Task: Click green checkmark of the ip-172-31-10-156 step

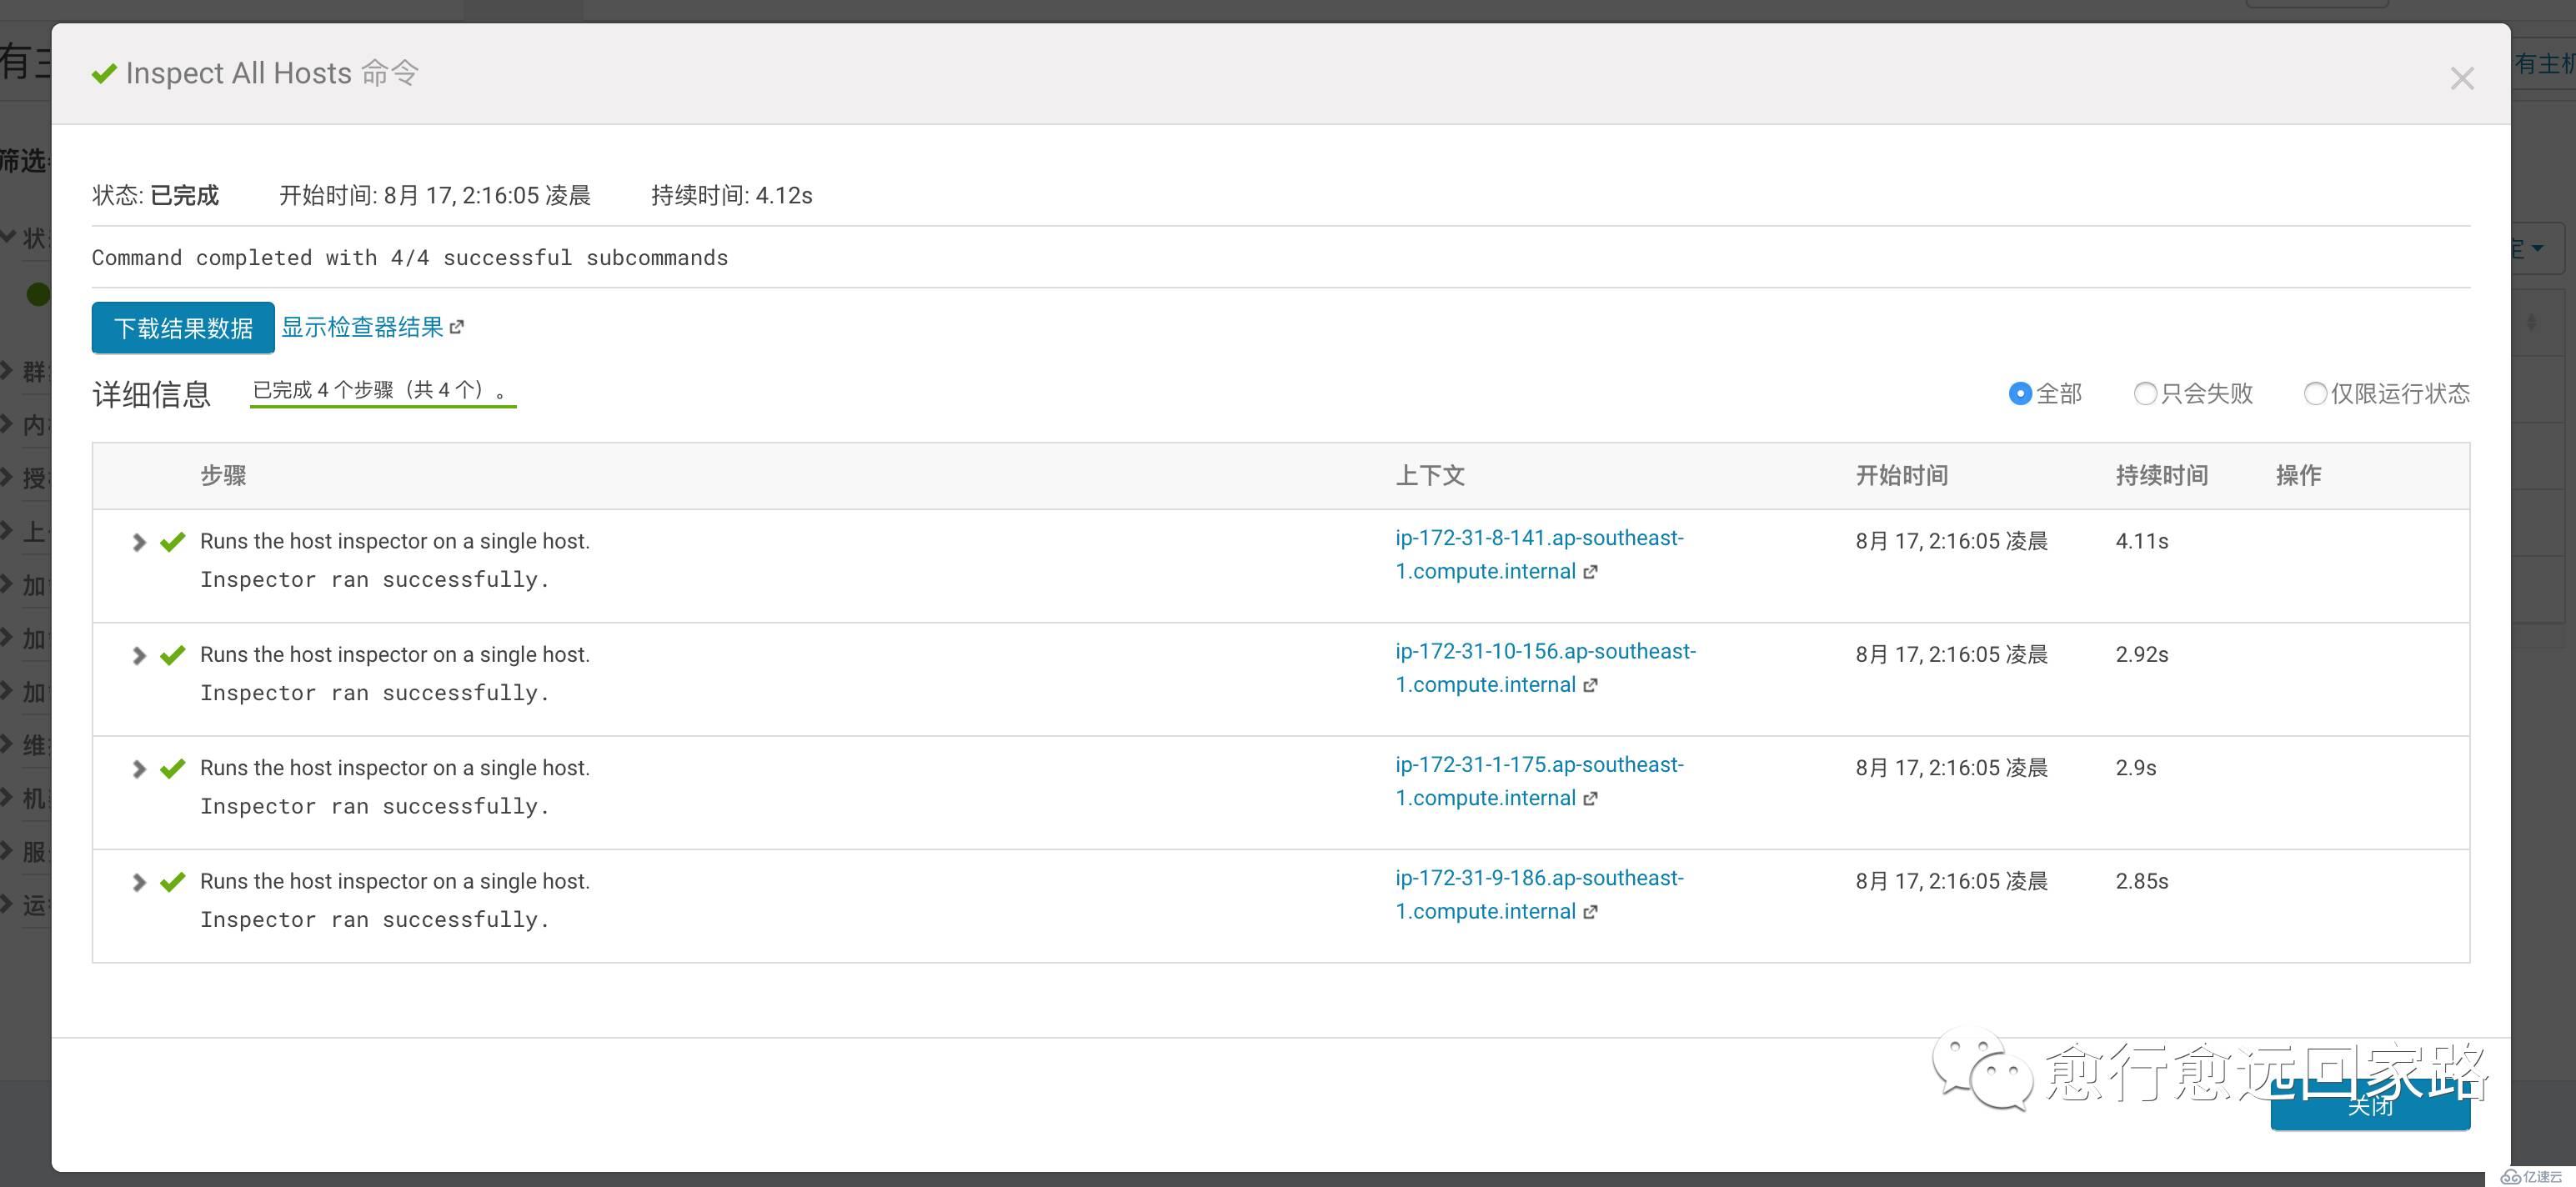Action: [x=173, y=655]
